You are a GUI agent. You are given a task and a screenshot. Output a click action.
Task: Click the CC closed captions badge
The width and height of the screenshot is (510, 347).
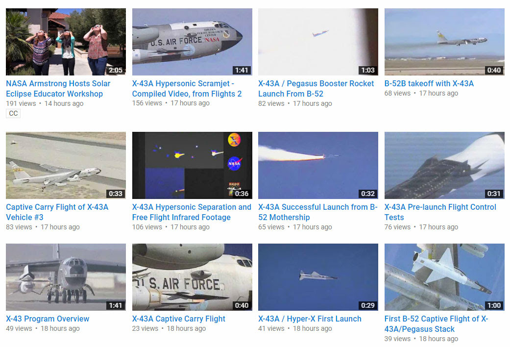[13, 113]
